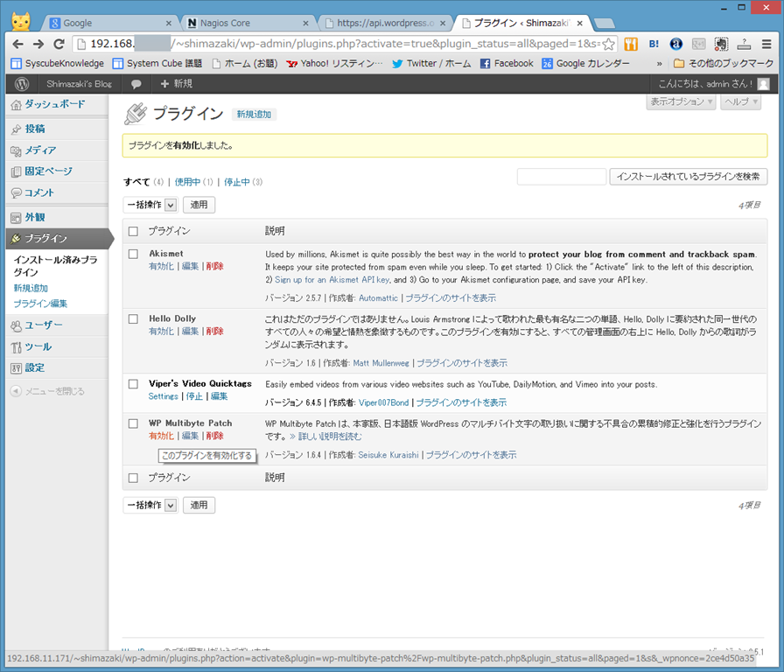784x672 pixels.
Task: Bookmark this page with the star icon
Action: pos(608,44)
